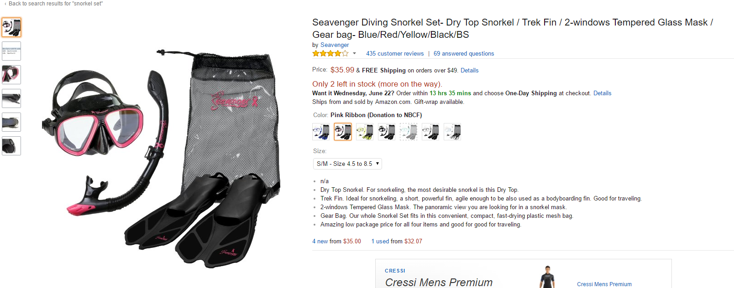The width and height of the screenshot is (734, 288).
Task: Pick the all-black snorkel set color swatch
Action: click(x=387, y=132)
